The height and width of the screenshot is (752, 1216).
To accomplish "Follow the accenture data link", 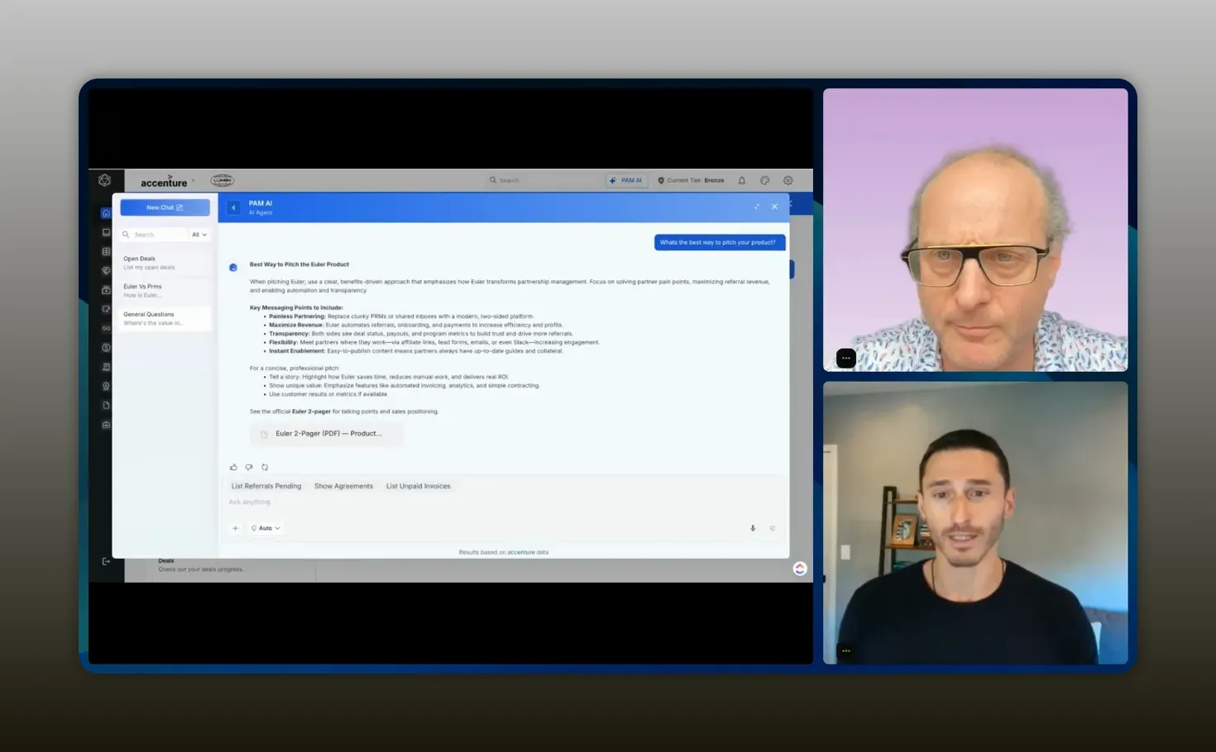I will [x=528, y=552].
